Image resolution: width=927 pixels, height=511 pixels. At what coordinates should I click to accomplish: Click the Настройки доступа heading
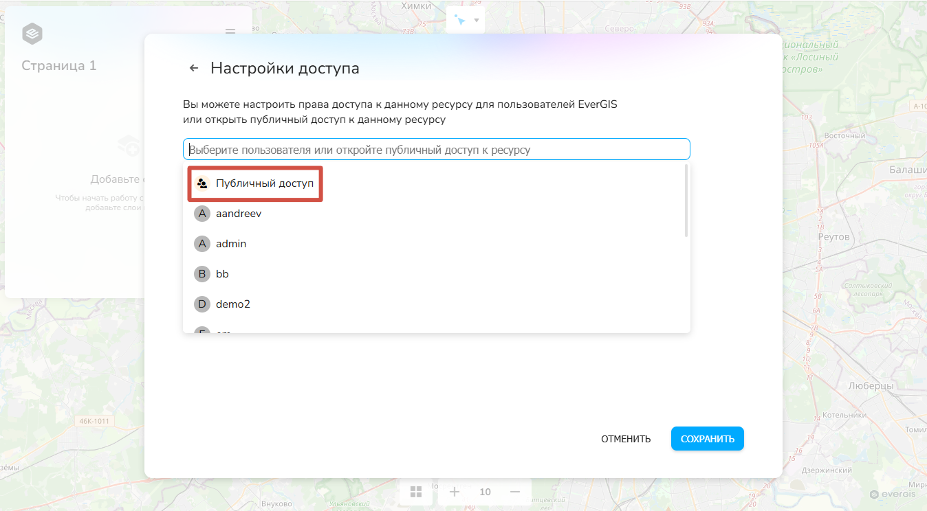285,68
